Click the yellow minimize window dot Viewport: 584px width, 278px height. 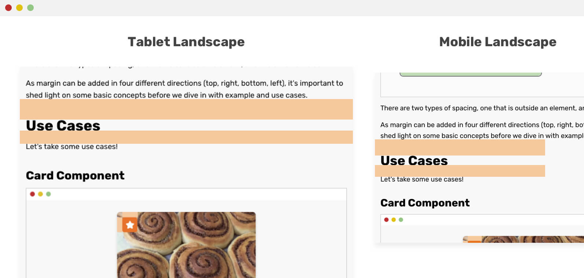tap(19, 8)
